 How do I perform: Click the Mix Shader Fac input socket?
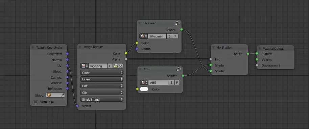[x=211, y=59]
